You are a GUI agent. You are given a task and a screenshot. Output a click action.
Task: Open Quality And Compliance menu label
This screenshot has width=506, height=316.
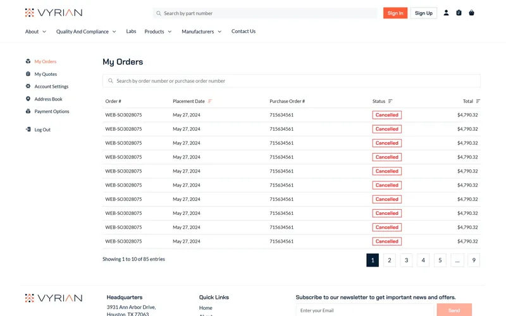pos(82,32)
